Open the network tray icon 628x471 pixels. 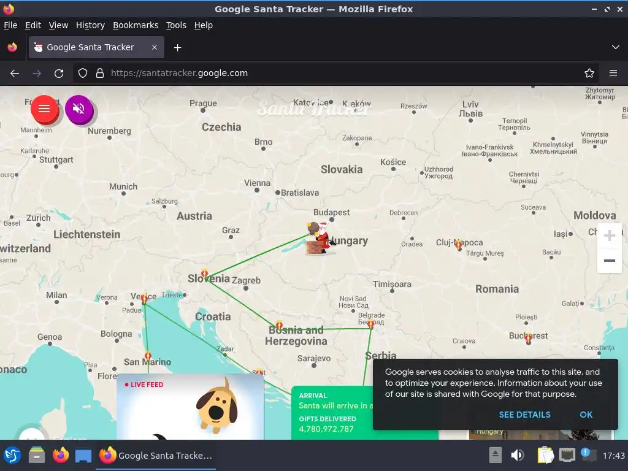coord(567,455)
